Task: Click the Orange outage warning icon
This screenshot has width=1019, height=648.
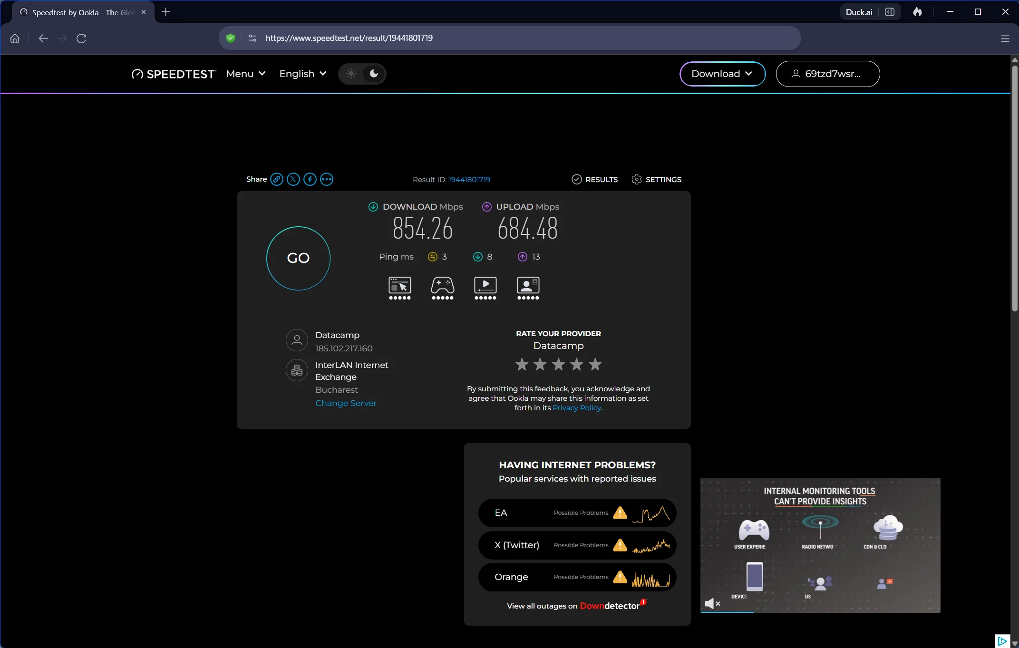Action: (x=620, y=577)
